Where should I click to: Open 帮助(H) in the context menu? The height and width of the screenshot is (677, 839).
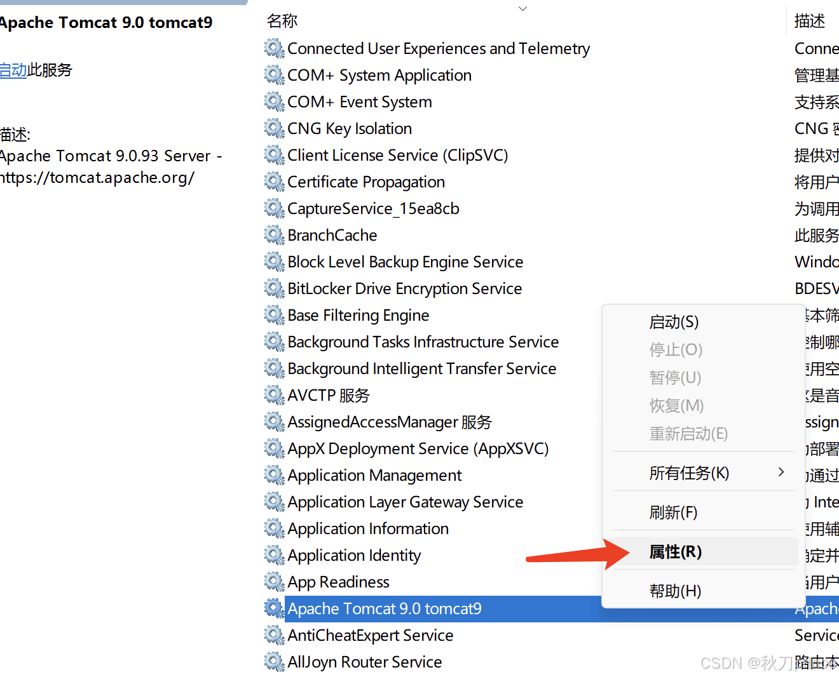[x=675, y=591]
